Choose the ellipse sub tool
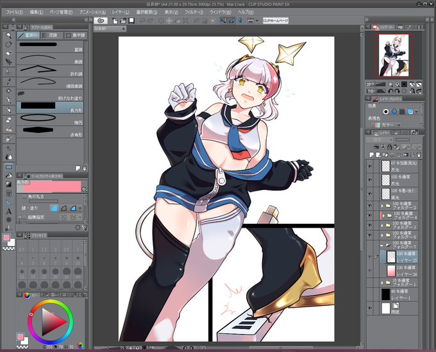Image resolution: width=436 pixels, height=352 pixels. (x=50, y=119)
